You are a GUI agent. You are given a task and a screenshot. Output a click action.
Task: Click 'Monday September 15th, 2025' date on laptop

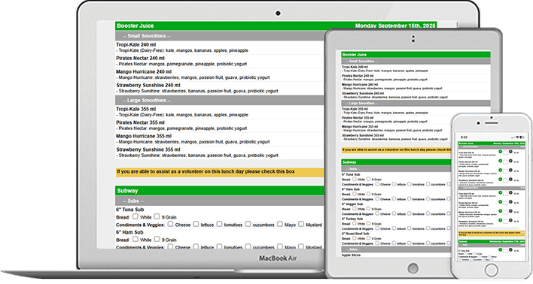click(x=395, y=26)
